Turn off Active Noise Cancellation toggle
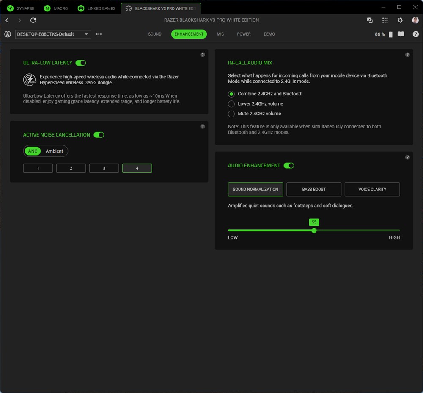This screenshot has width=423, height=393. point(99,135)
